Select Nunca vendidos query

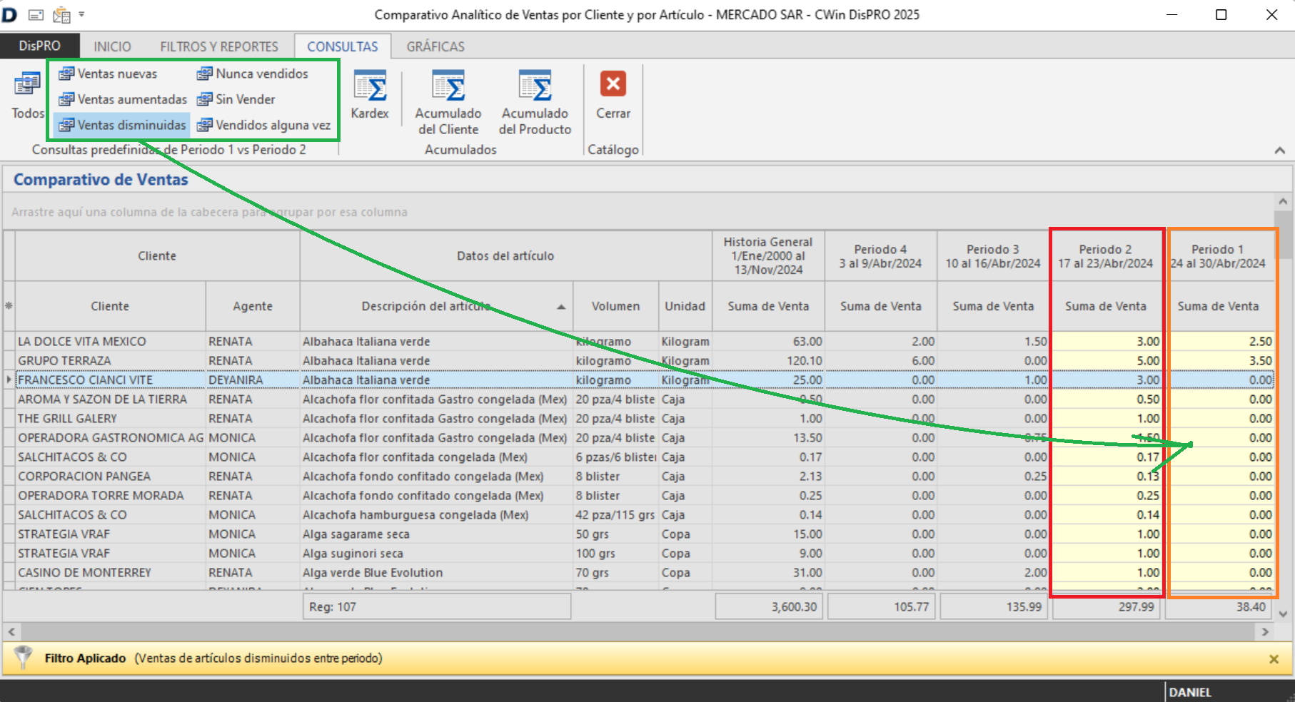tap(253, 73)
